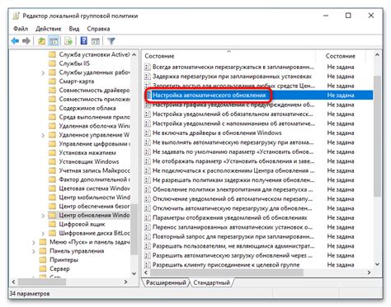Select the Цветовая система Windows folder
Image resolution: width=391 pixels, height=307 pixels.
(x=95, y=188)
